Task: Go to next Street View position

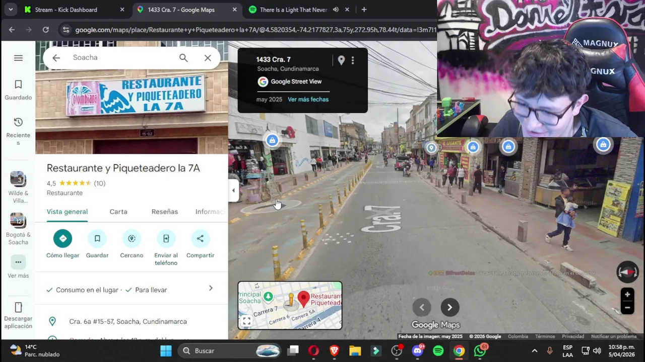Action: [x=449, y=307]
